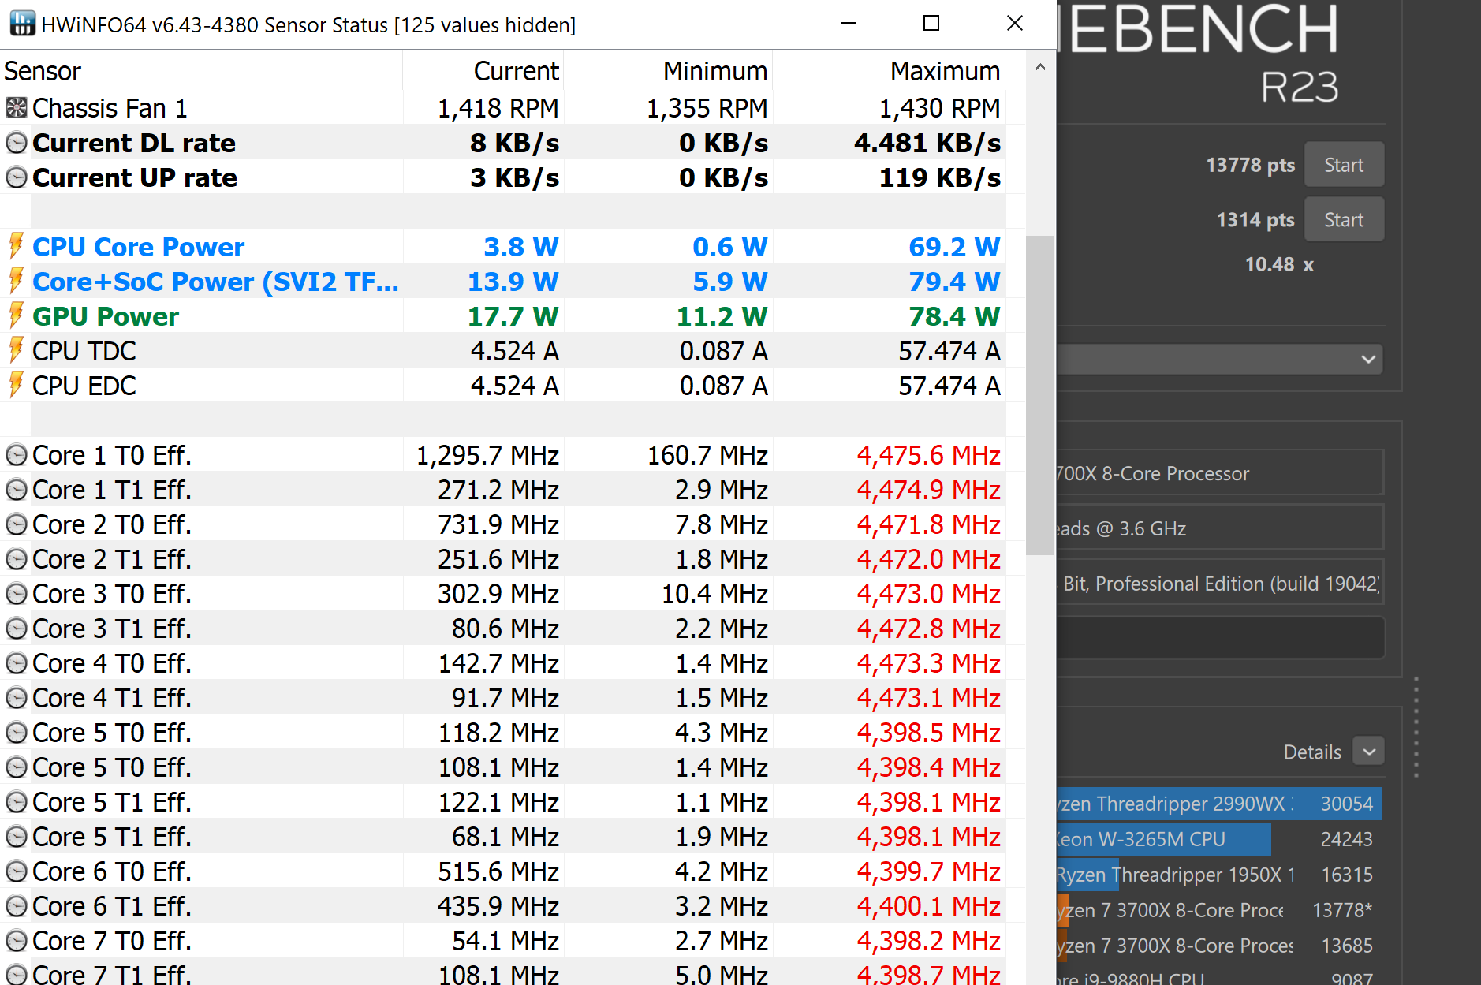Click the 8-Core Processor field in Cinebench
This screenshot has height=985, width=1481.
coord(1219,473)
